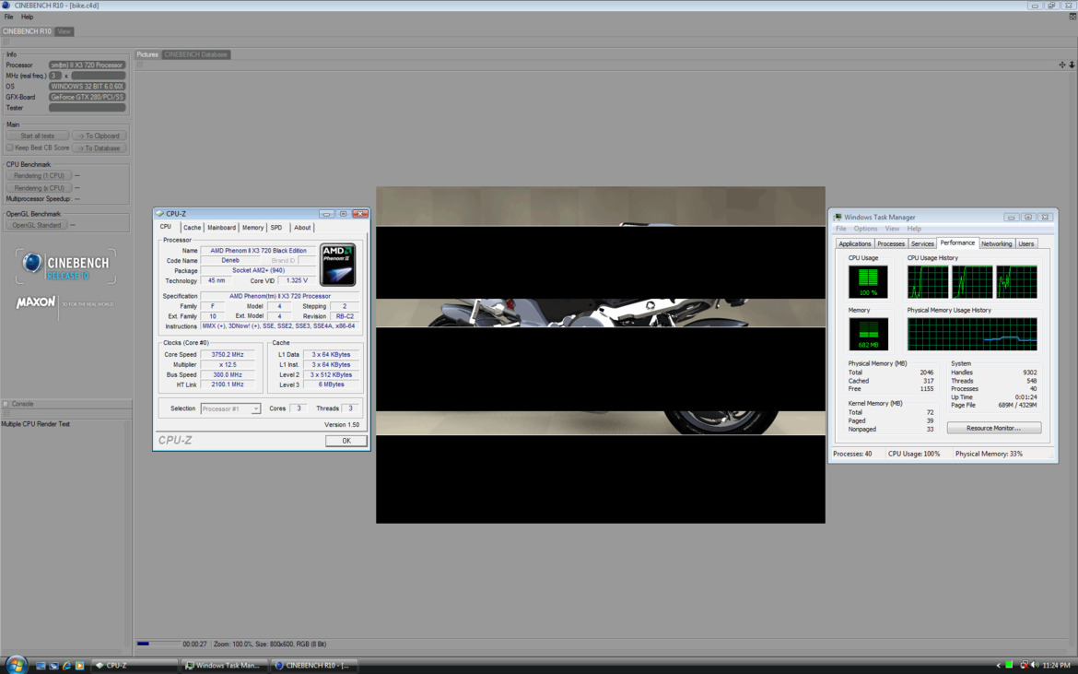
Task: Switch to the View tab
Action: pos(64,31)
